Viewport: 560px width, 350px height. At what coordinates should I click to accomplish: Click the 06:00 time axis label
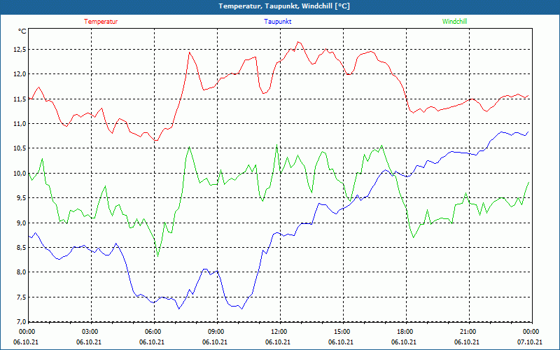click(x=151, y=332)
